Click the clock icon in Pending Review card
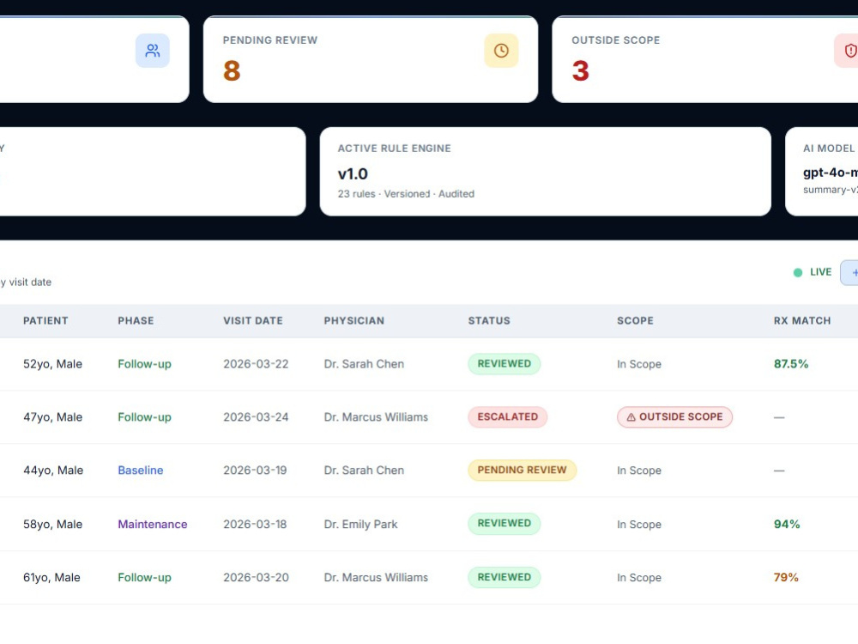 click(501, 51)
